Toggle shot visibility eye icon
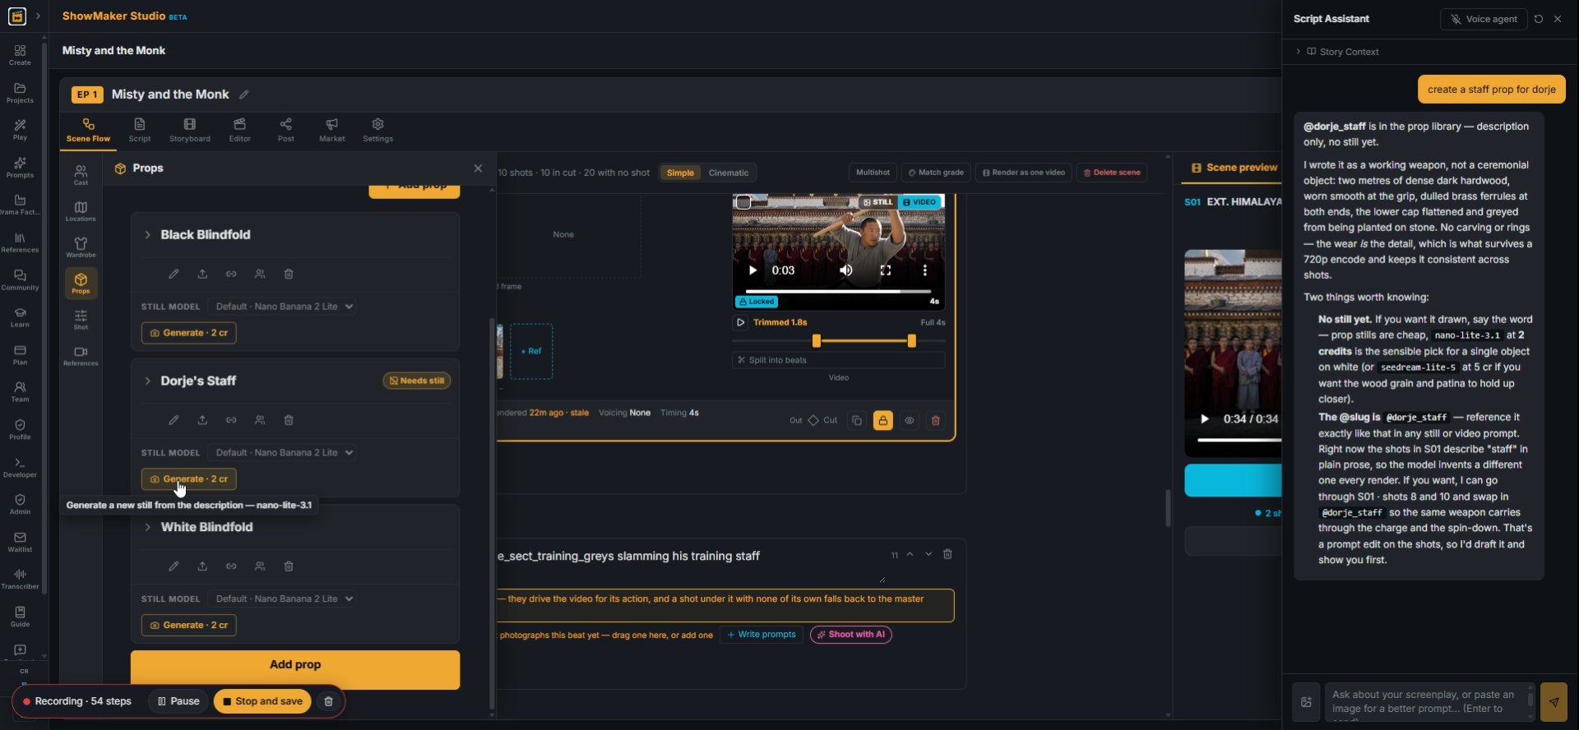1579x730 pixels. point(909,421)
